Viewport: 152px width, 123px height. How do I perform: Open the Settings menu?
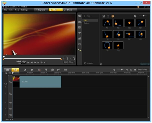click(24, 10)
